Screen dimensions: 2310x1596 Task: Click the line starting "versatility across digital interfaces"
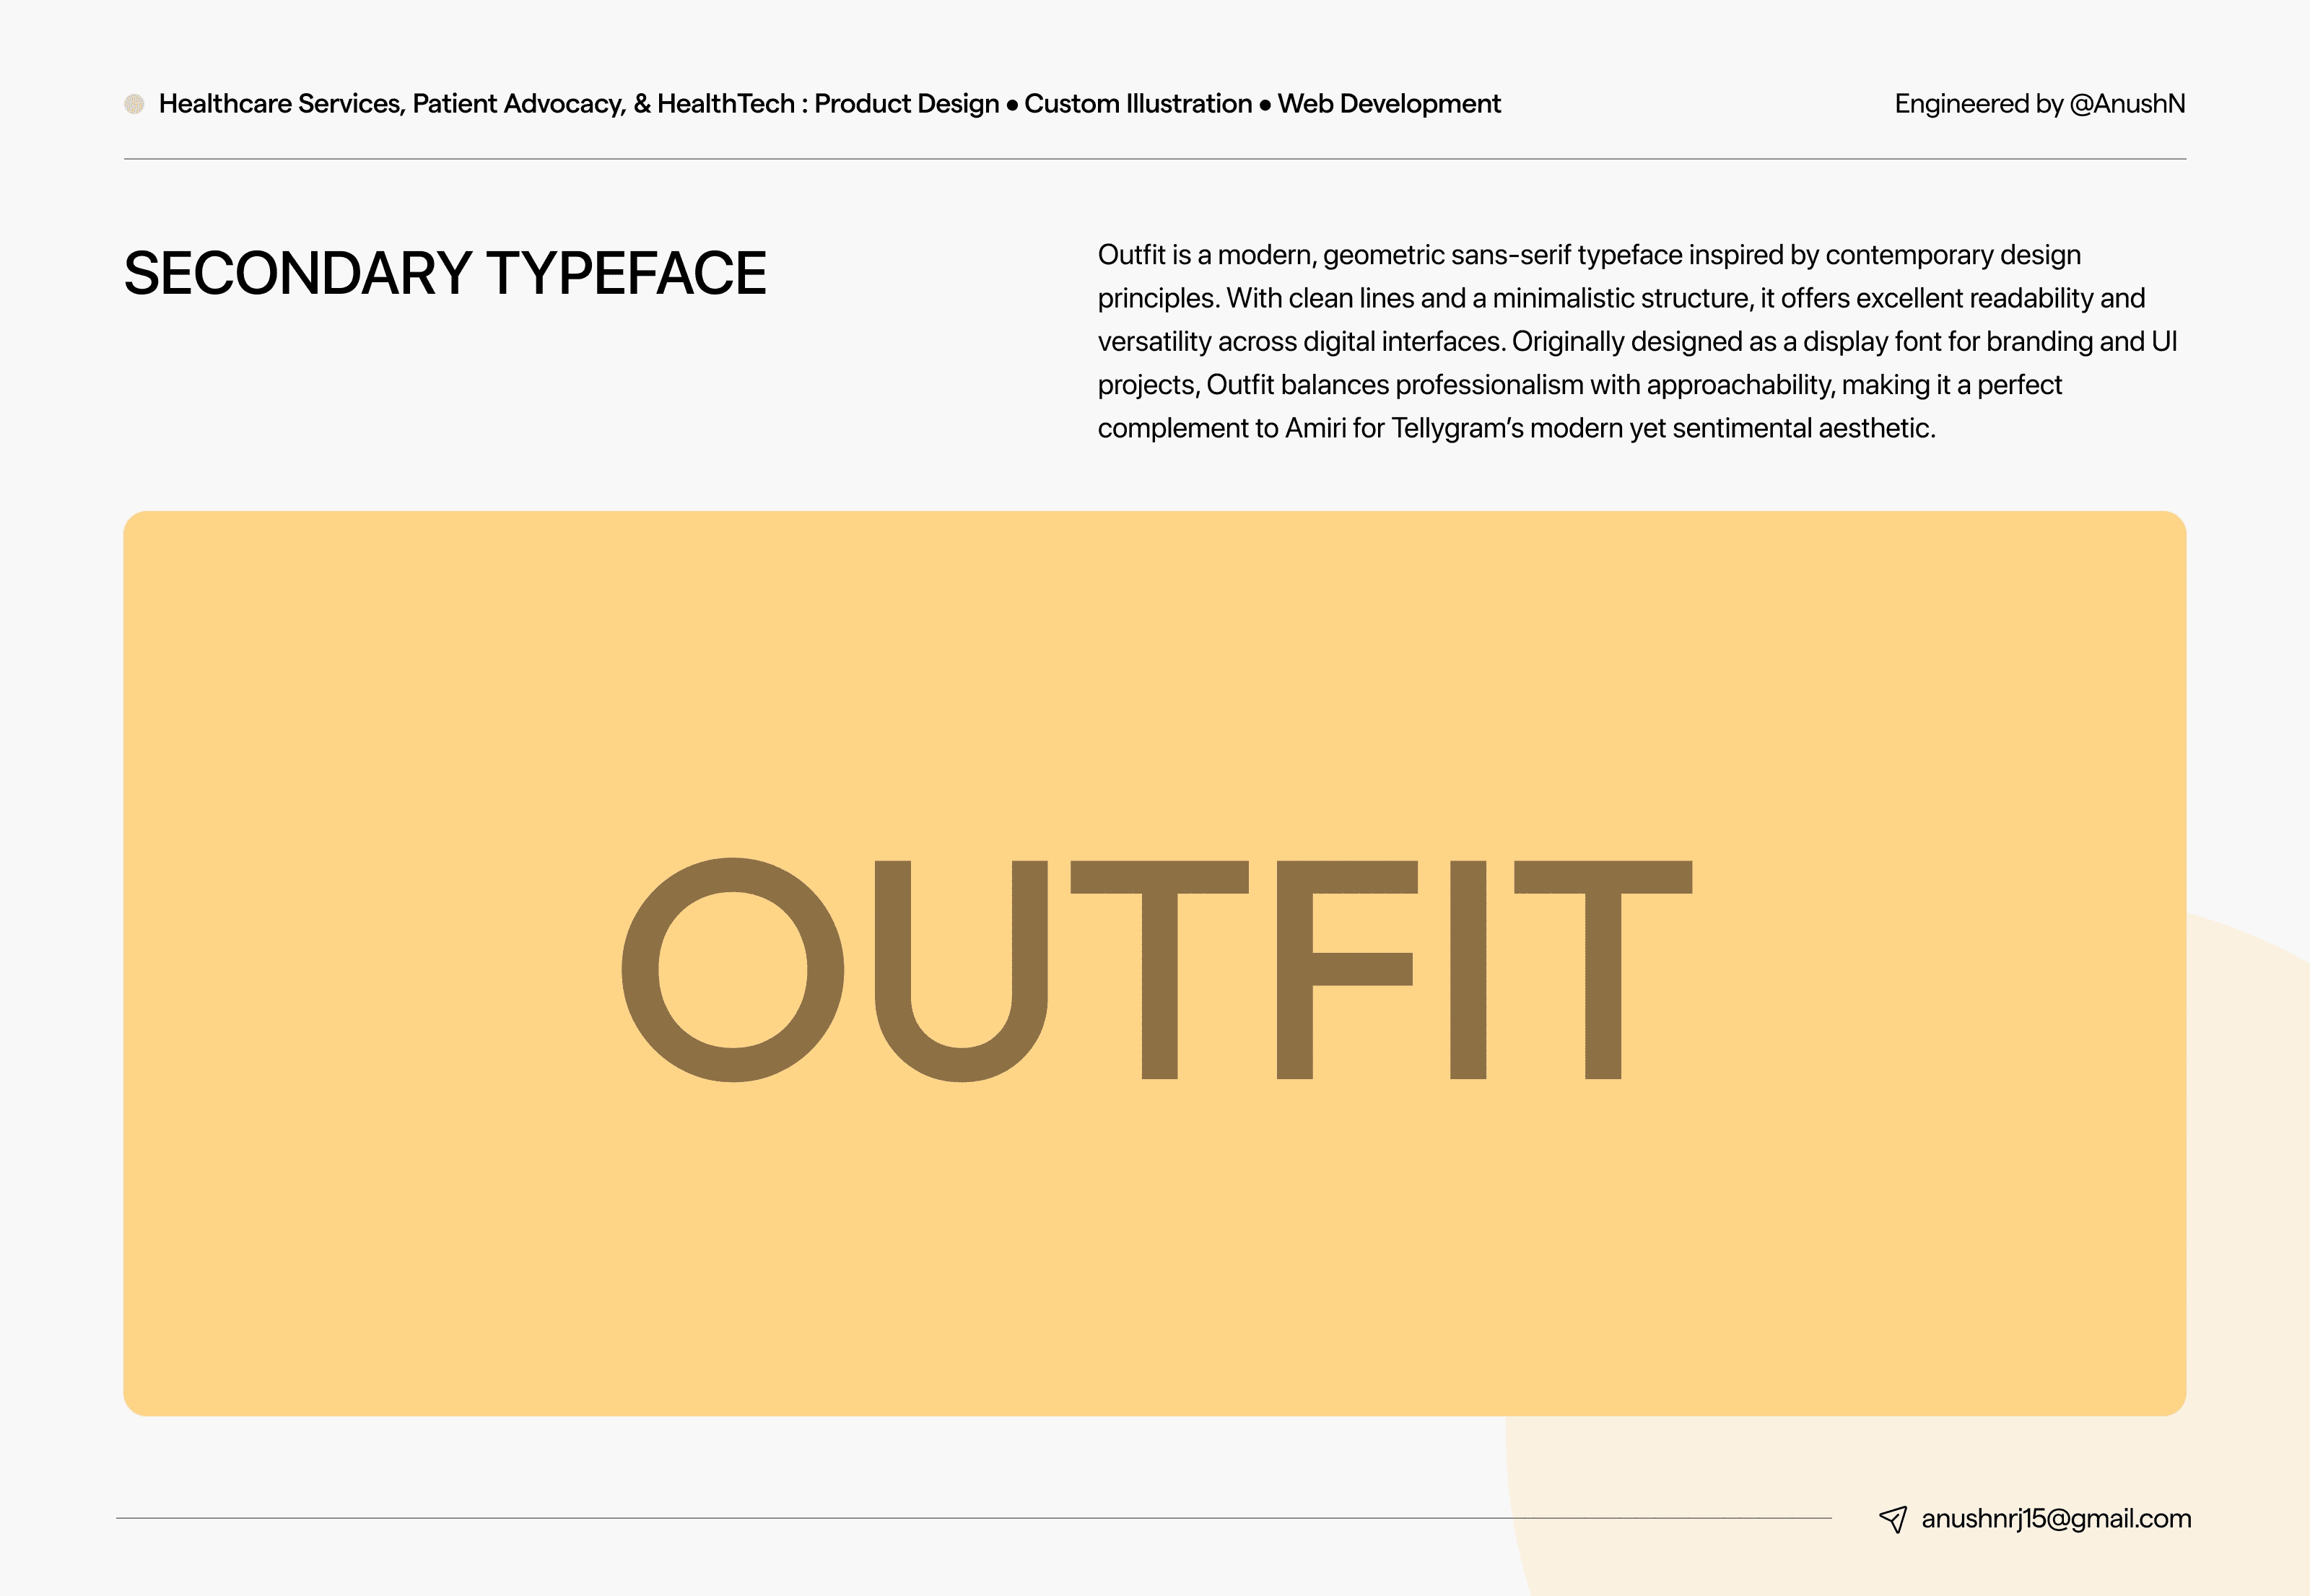click(x=1637, y=341)
